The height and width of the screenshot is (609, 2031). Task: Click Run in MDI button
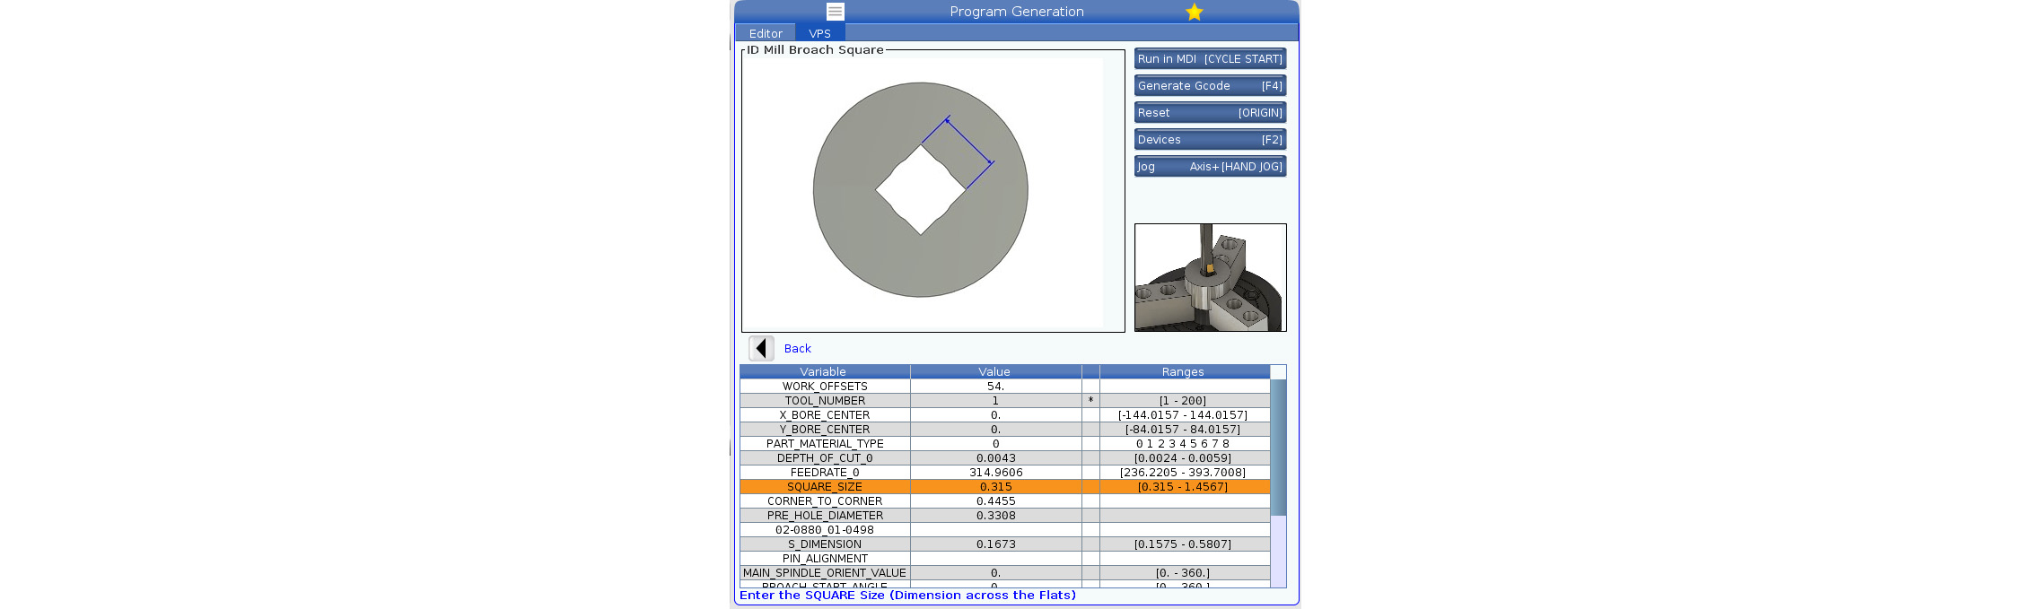point(1210,59)
